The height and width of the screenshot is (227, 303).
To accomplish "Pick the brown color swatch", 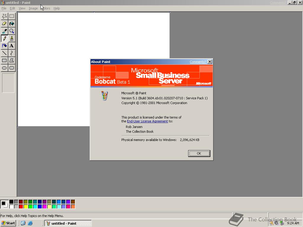I will coord(73,202).
